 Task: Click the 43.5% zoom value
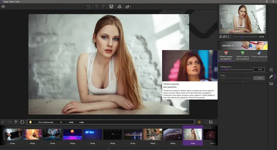coord(261,37)
